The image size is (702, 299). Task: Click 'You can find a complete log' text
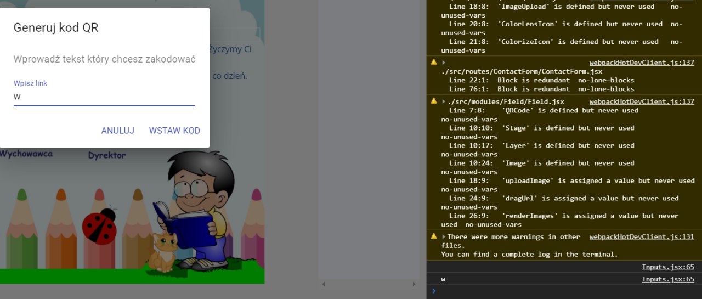[530, 255]
